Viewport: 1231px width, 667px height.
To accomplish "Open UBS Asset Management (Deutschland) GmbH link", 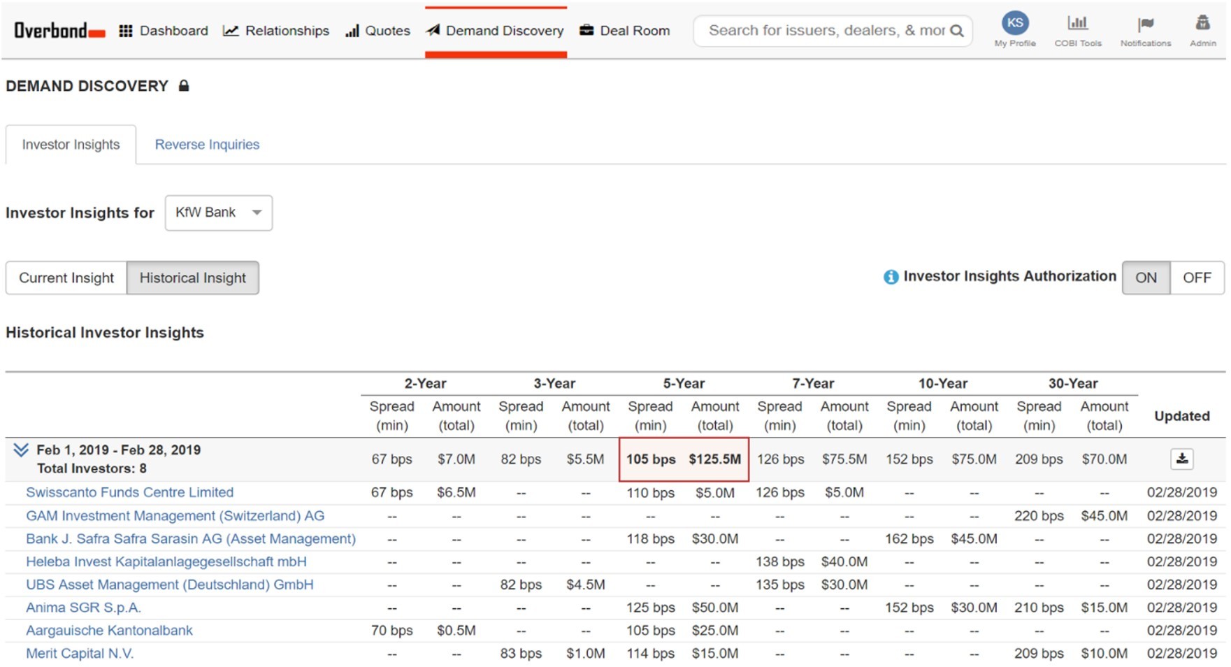I will click(170, 584).
